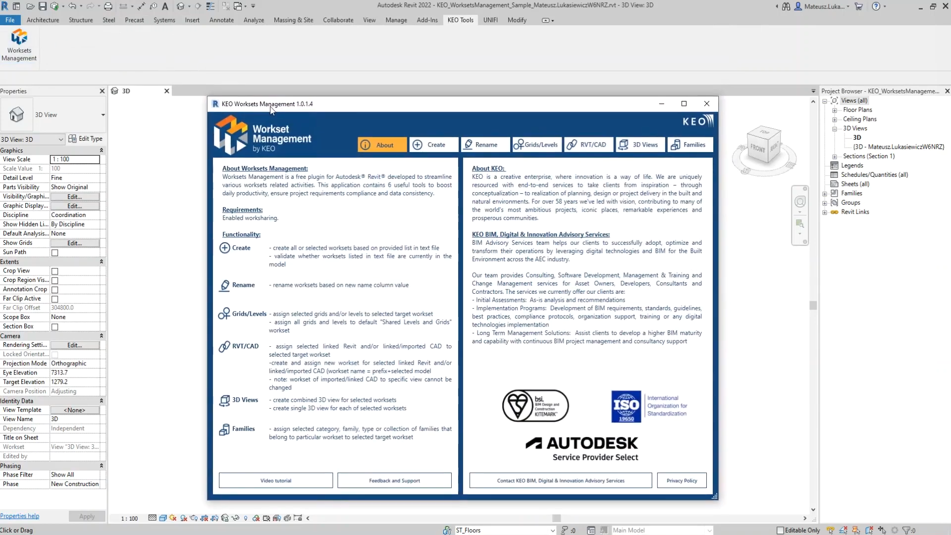Tick the Editable Only checkbox
The image size is (951, 535).
780,530
